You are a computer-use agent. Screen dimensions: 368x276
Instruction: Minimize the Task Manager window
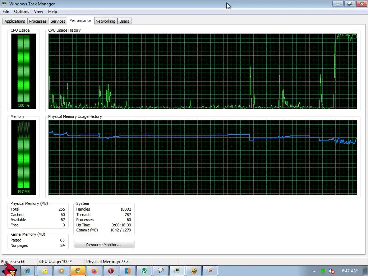click(x=338, y=4)
